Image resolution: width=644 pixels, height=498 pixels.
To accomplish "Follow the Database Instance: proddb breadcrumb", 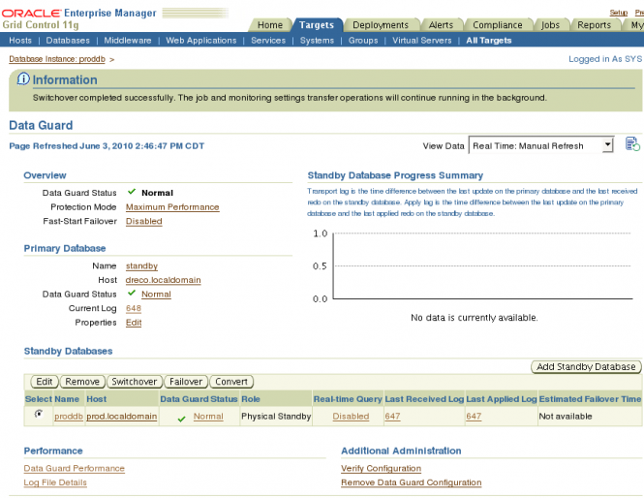I will tap(57, 59).
